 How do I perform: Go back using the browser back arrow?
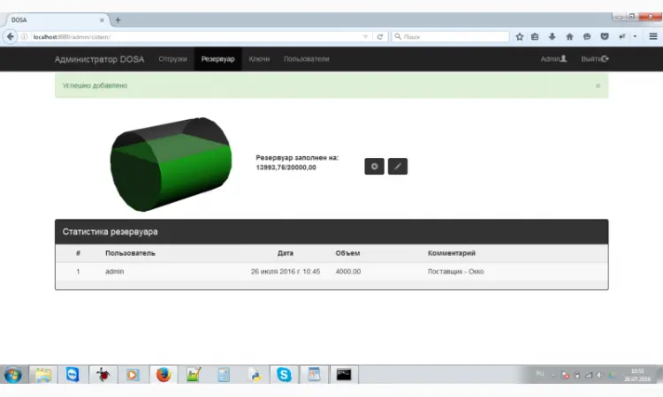10,37
